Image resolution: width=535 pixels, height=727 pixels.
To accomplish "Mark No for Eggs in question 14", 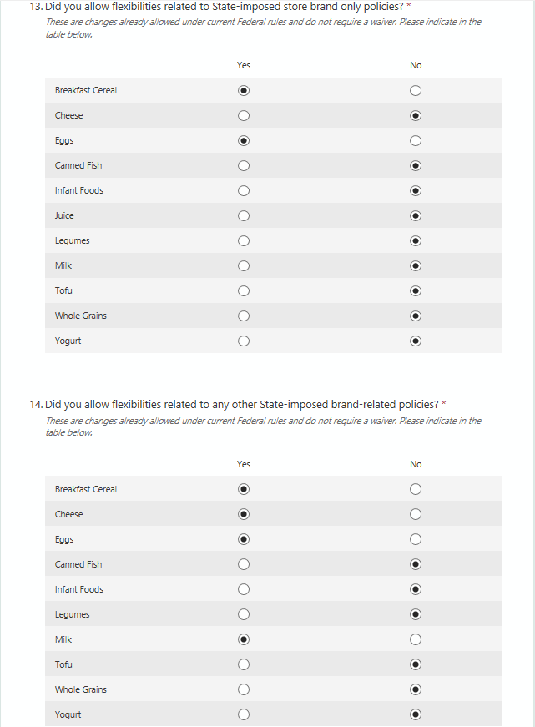I will click(x=416, y=539).
